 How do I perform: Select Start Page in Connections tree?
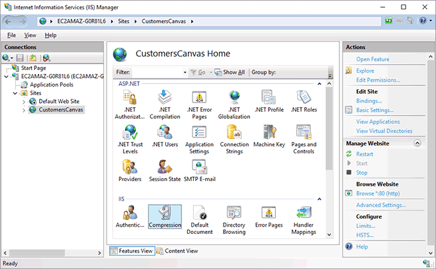(x=33, y=68)
